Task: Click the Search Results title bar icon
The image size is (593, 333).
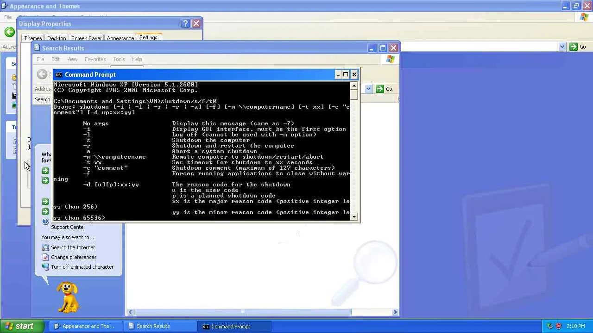Action: [37, 48]
